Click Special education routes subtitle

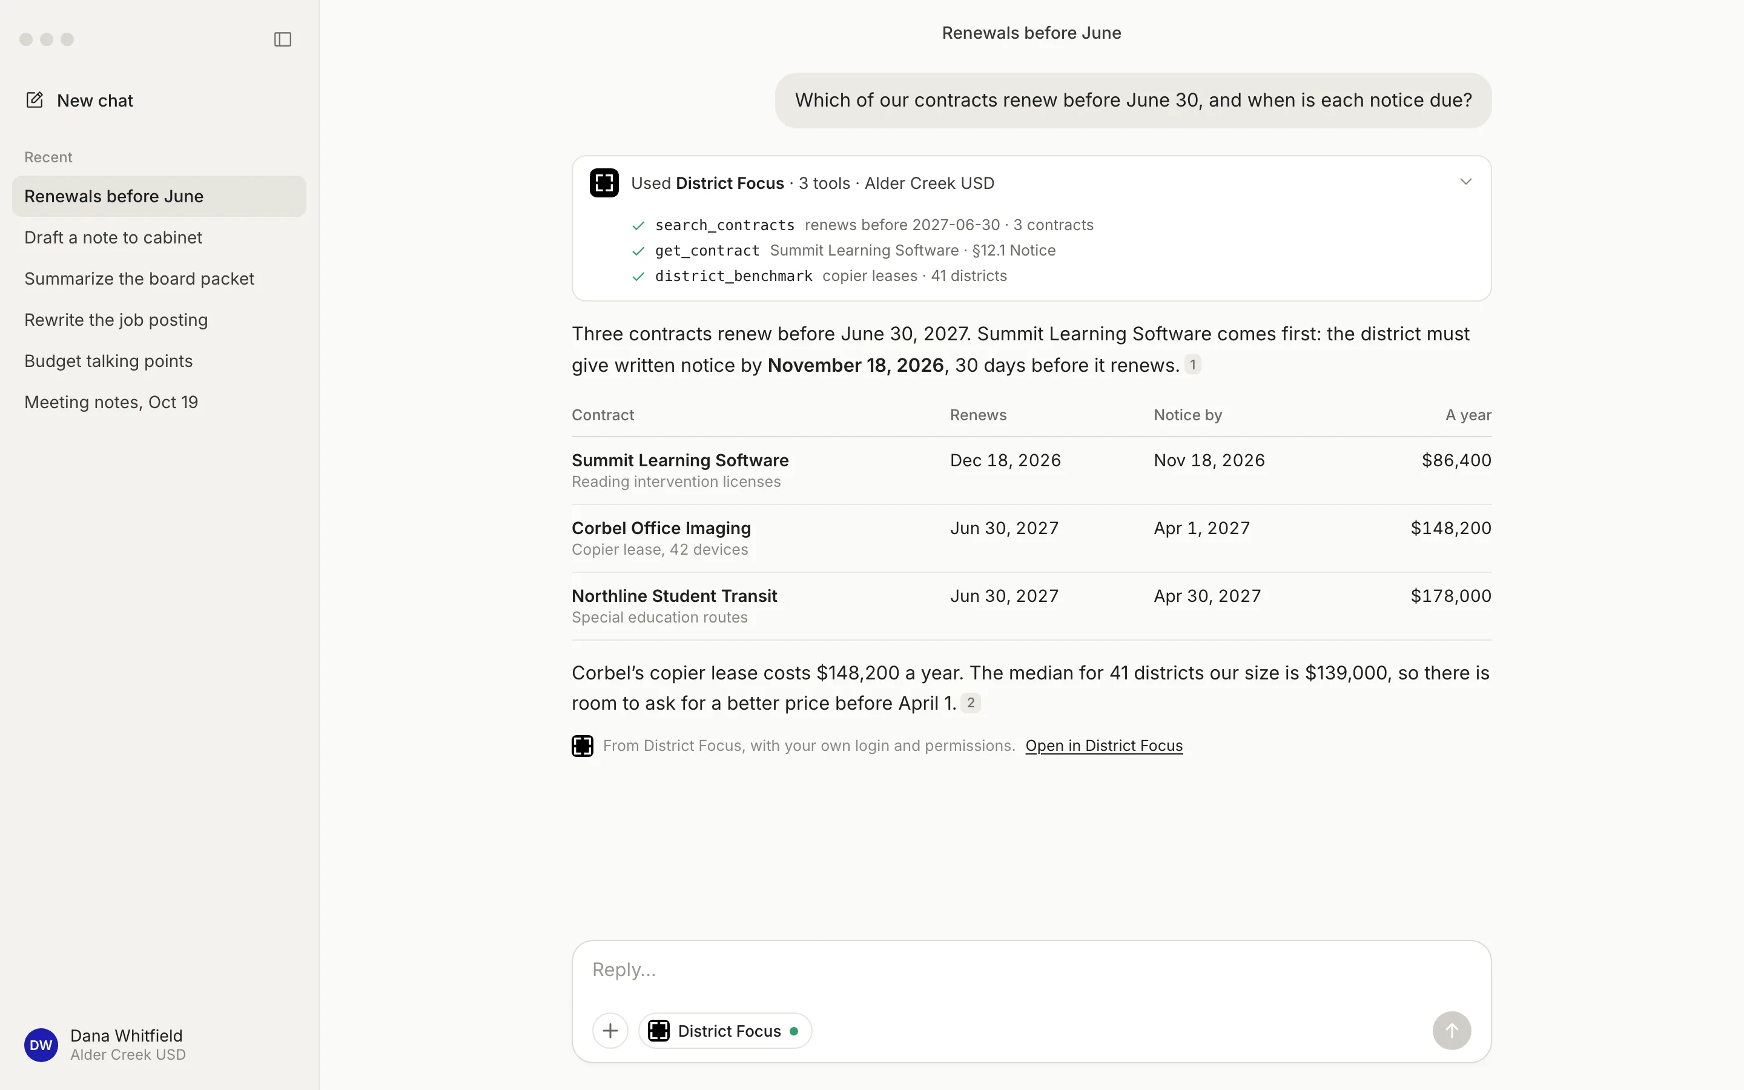(659, 617)
